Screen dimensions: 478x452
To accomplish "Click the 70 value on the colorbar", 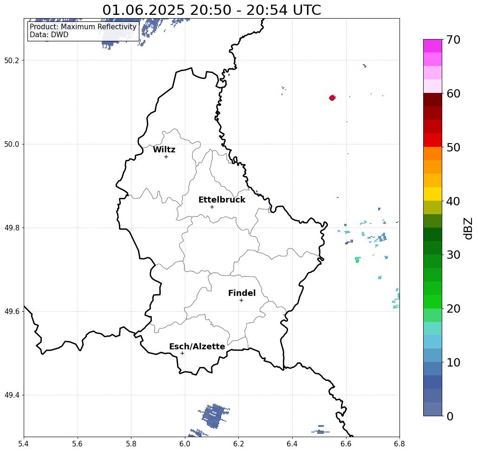I will click(453, 39).
